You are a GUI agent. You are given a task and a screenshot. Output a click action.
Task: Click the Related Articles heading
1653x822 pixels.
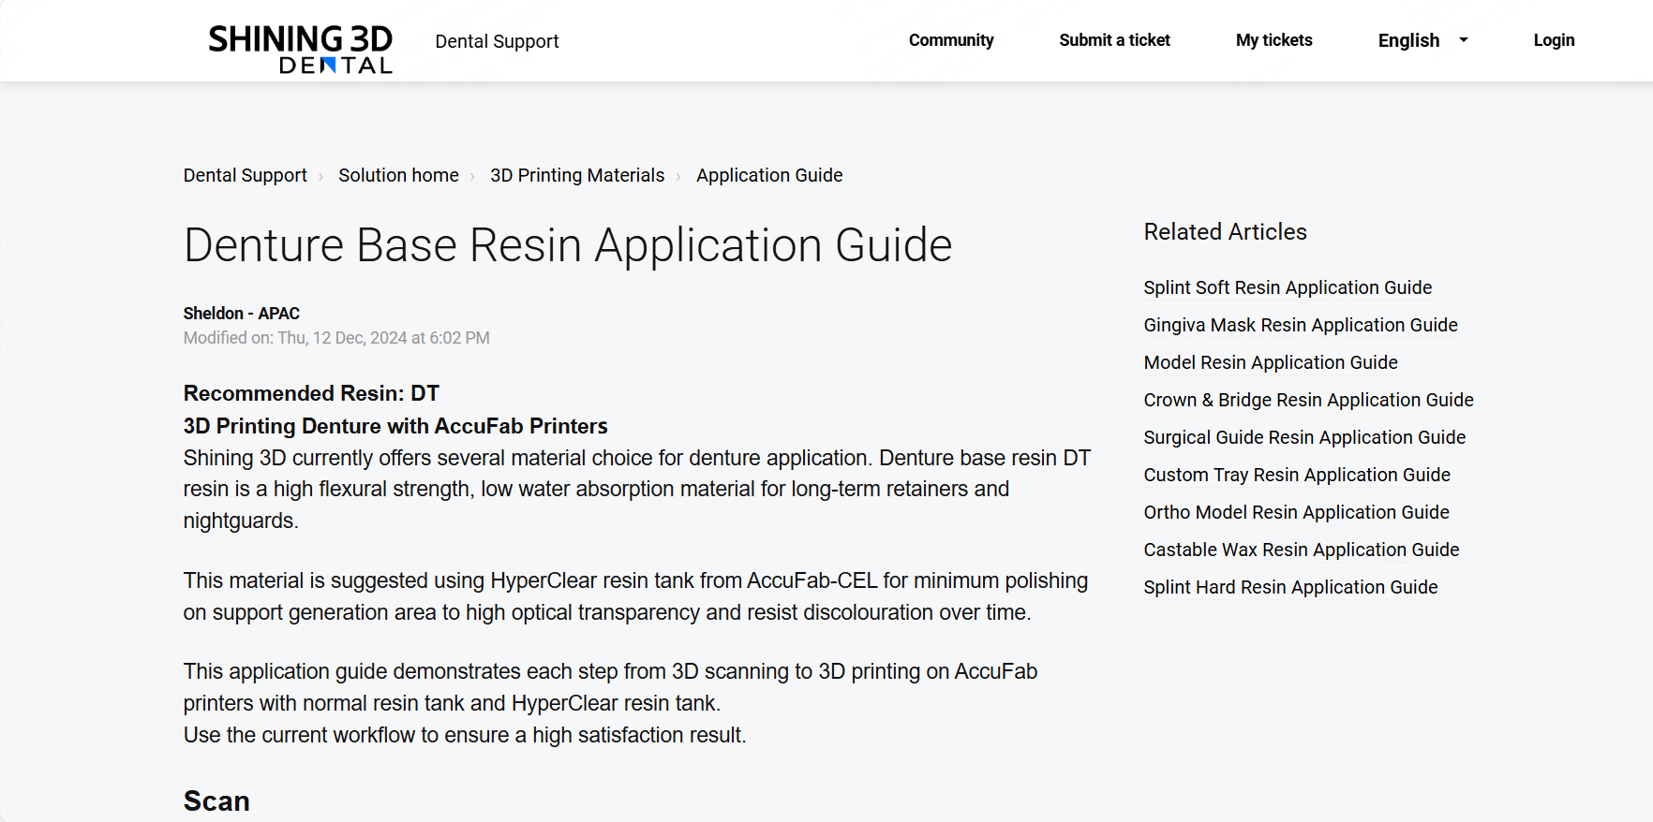1225,232
